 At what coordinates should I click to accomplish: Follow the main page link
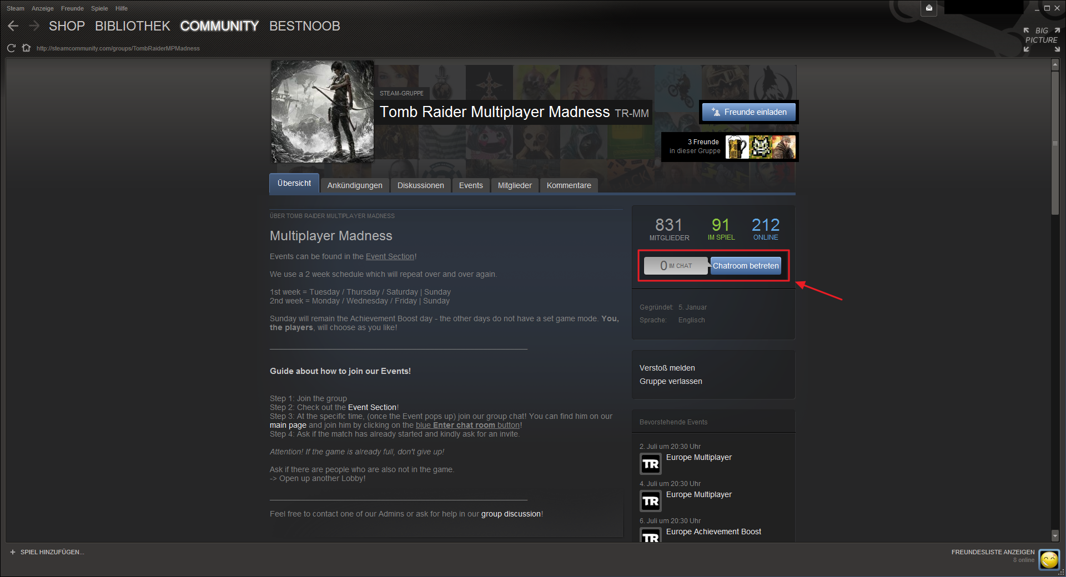[288, 425]
